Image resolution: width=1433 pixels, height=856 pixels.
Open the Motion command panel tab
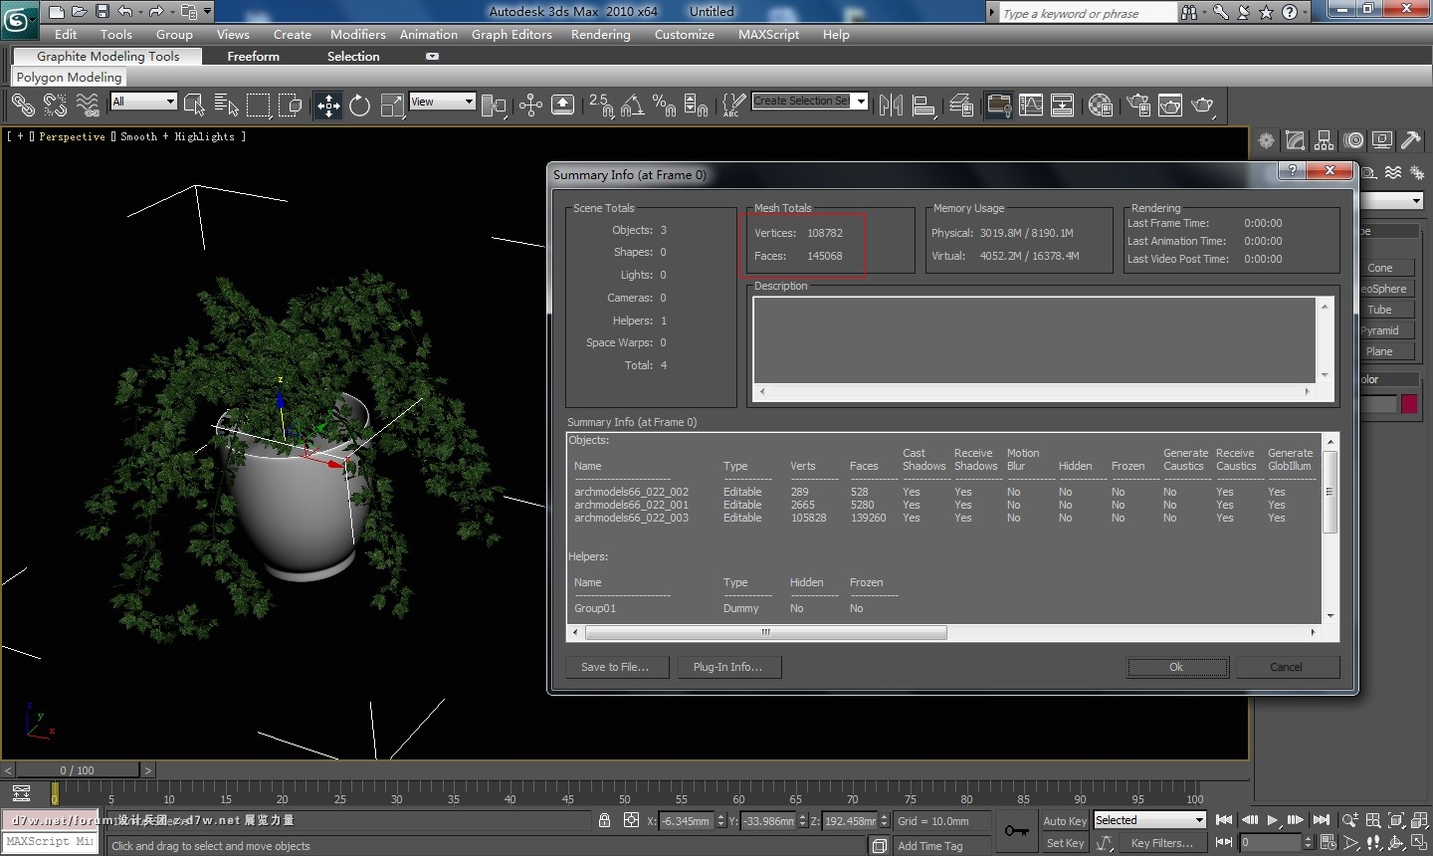tap(1353, 140)
